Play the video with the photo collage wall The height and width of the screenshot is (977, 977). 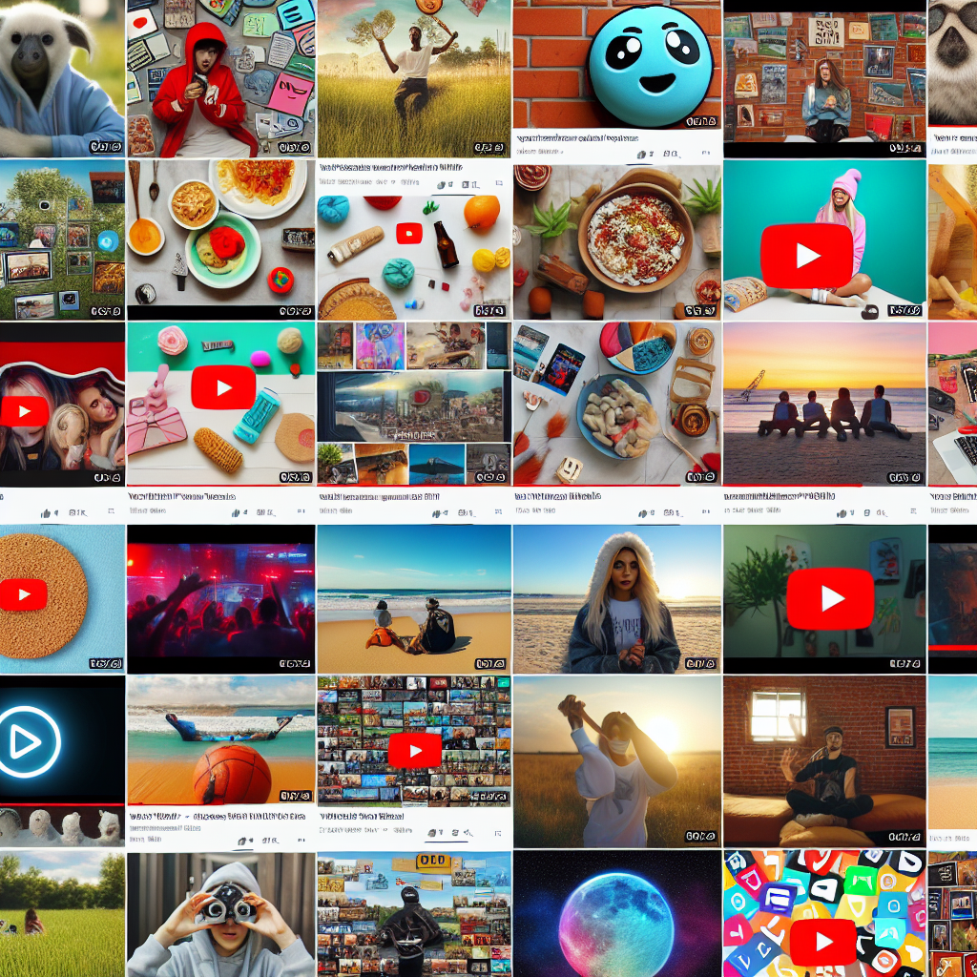click(414, 751)
